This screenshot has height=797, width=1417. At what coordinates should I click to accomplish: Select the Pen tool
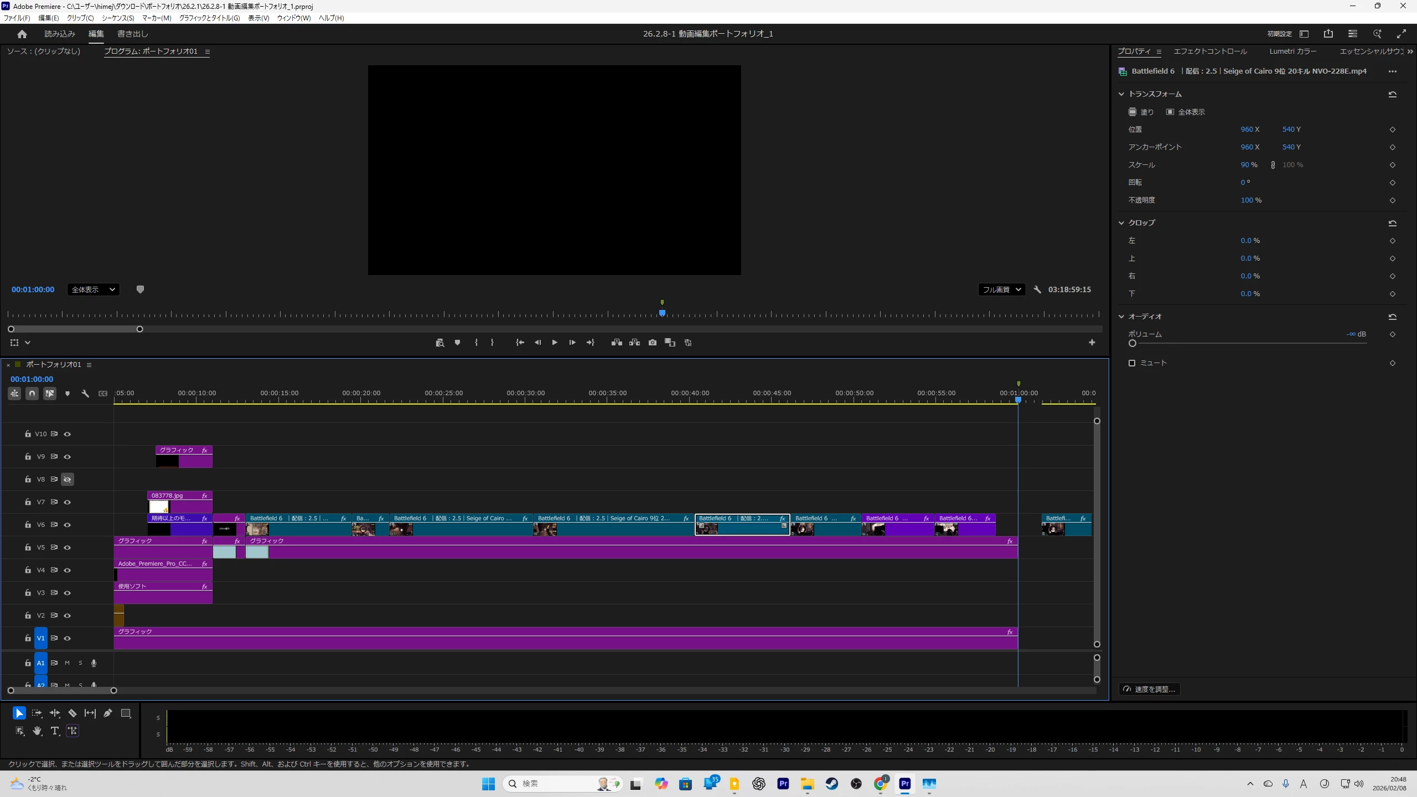(108, 713)
